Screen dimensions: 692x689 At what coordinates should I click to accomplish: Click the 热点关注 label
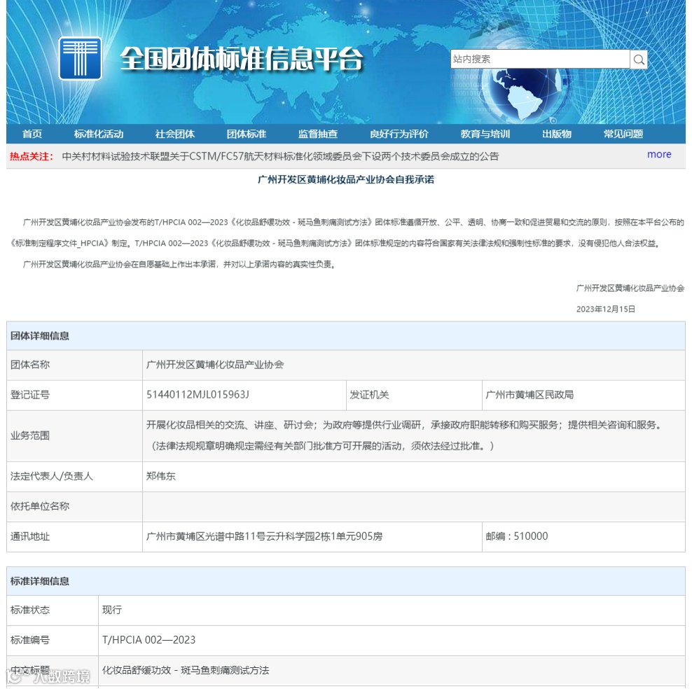32,156
